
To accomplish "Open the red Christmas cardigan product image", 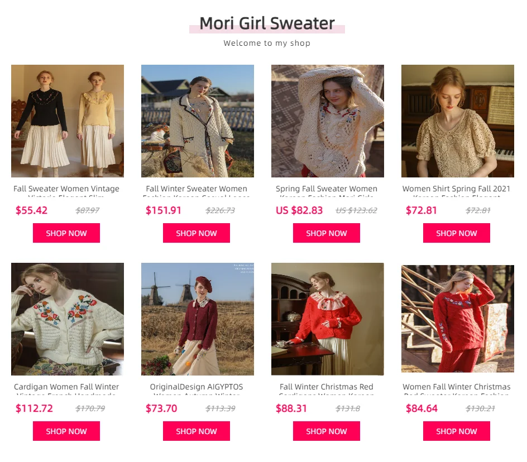I will pyautogui.click(x=328, y=319).
